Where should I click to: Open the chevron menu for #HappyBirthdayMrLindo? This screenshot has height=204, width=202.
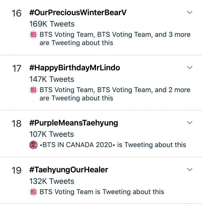coord(189,67)
